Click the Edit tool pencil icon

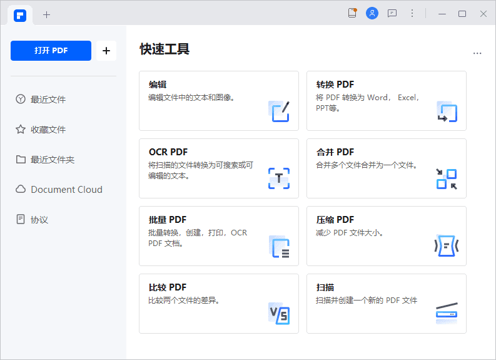pyautogui.click(x=279, y=111)
